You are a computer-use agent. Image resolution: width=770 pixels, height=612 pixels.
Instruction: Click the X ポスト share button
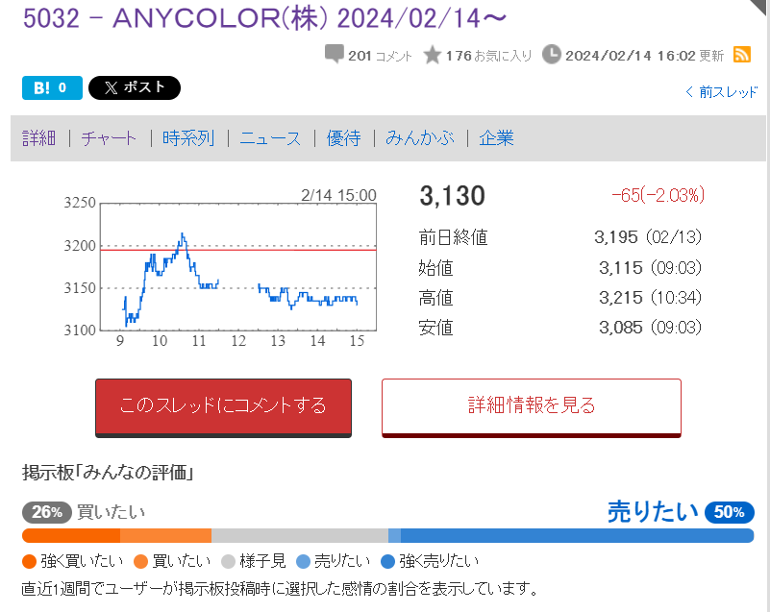pyautogui.click(x=135, y=87)
